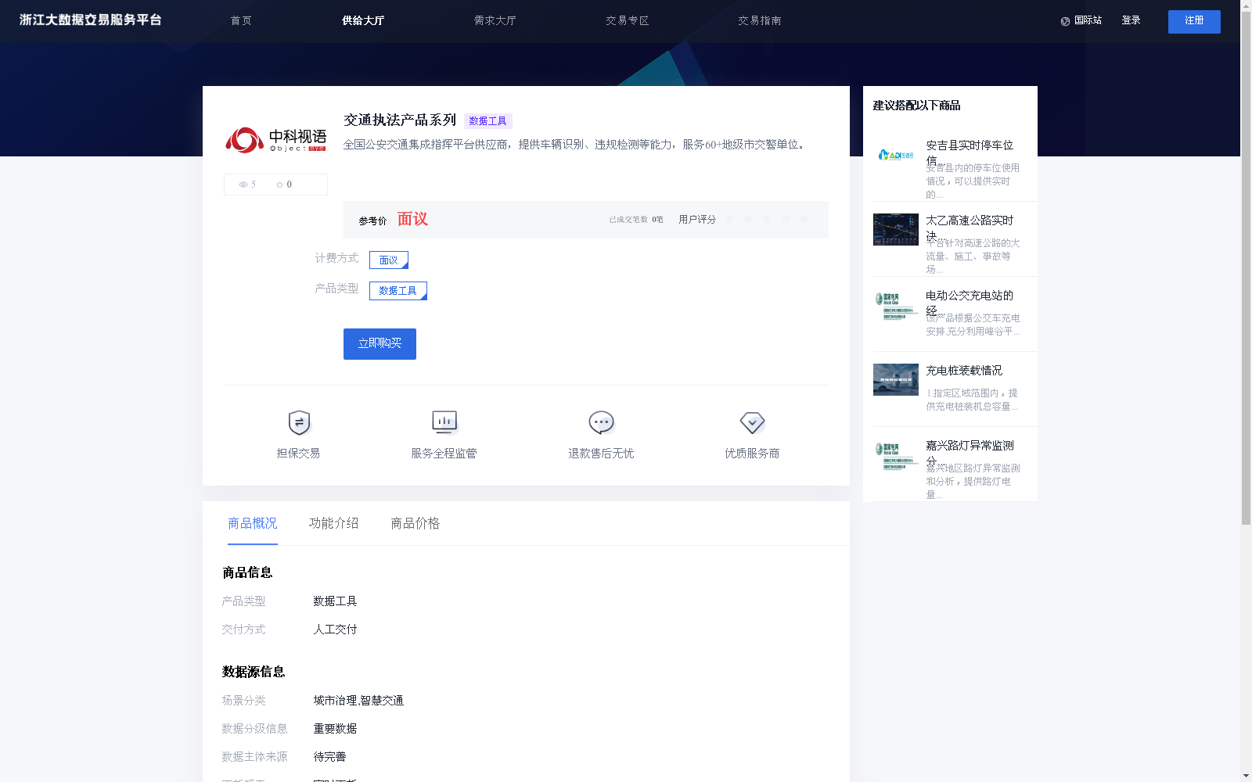Open the 交易专区 nav item
1252x782 pixels.
(x=627, y=20)
